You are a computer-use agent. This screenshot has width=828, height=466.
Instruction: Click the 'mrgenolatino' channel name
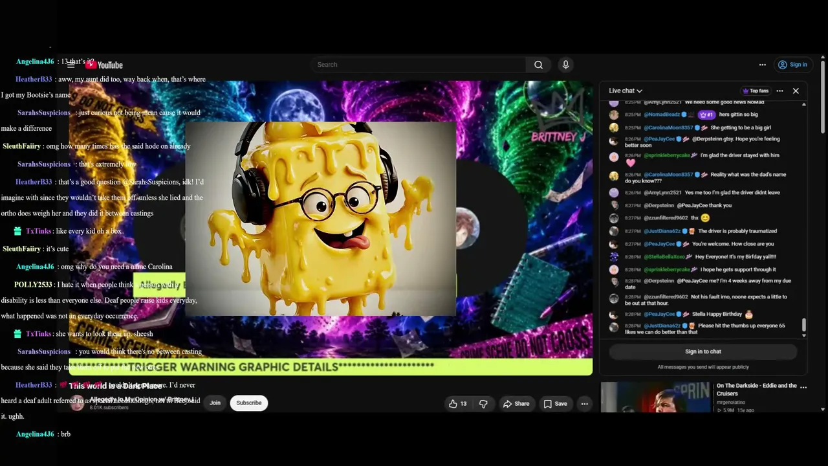point(732,402)
